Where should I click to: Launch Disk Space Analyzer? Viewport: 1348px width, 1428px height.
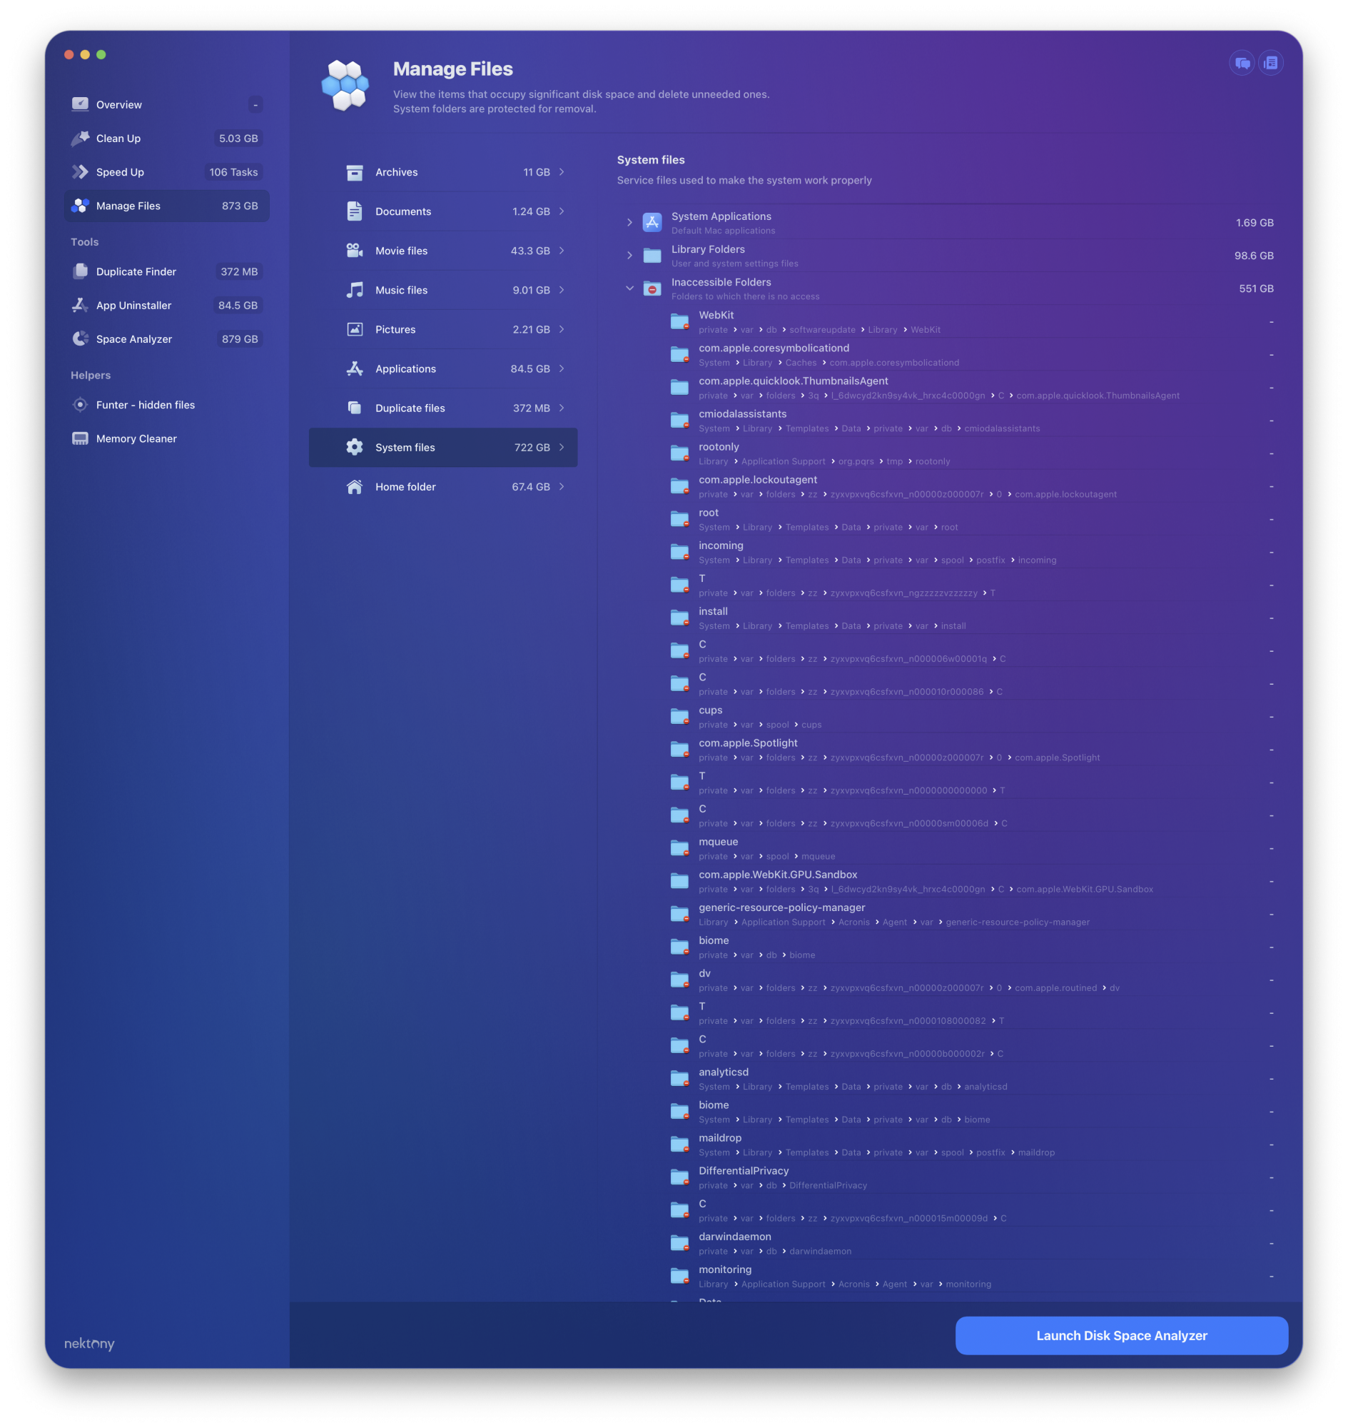(1122, 1336)
